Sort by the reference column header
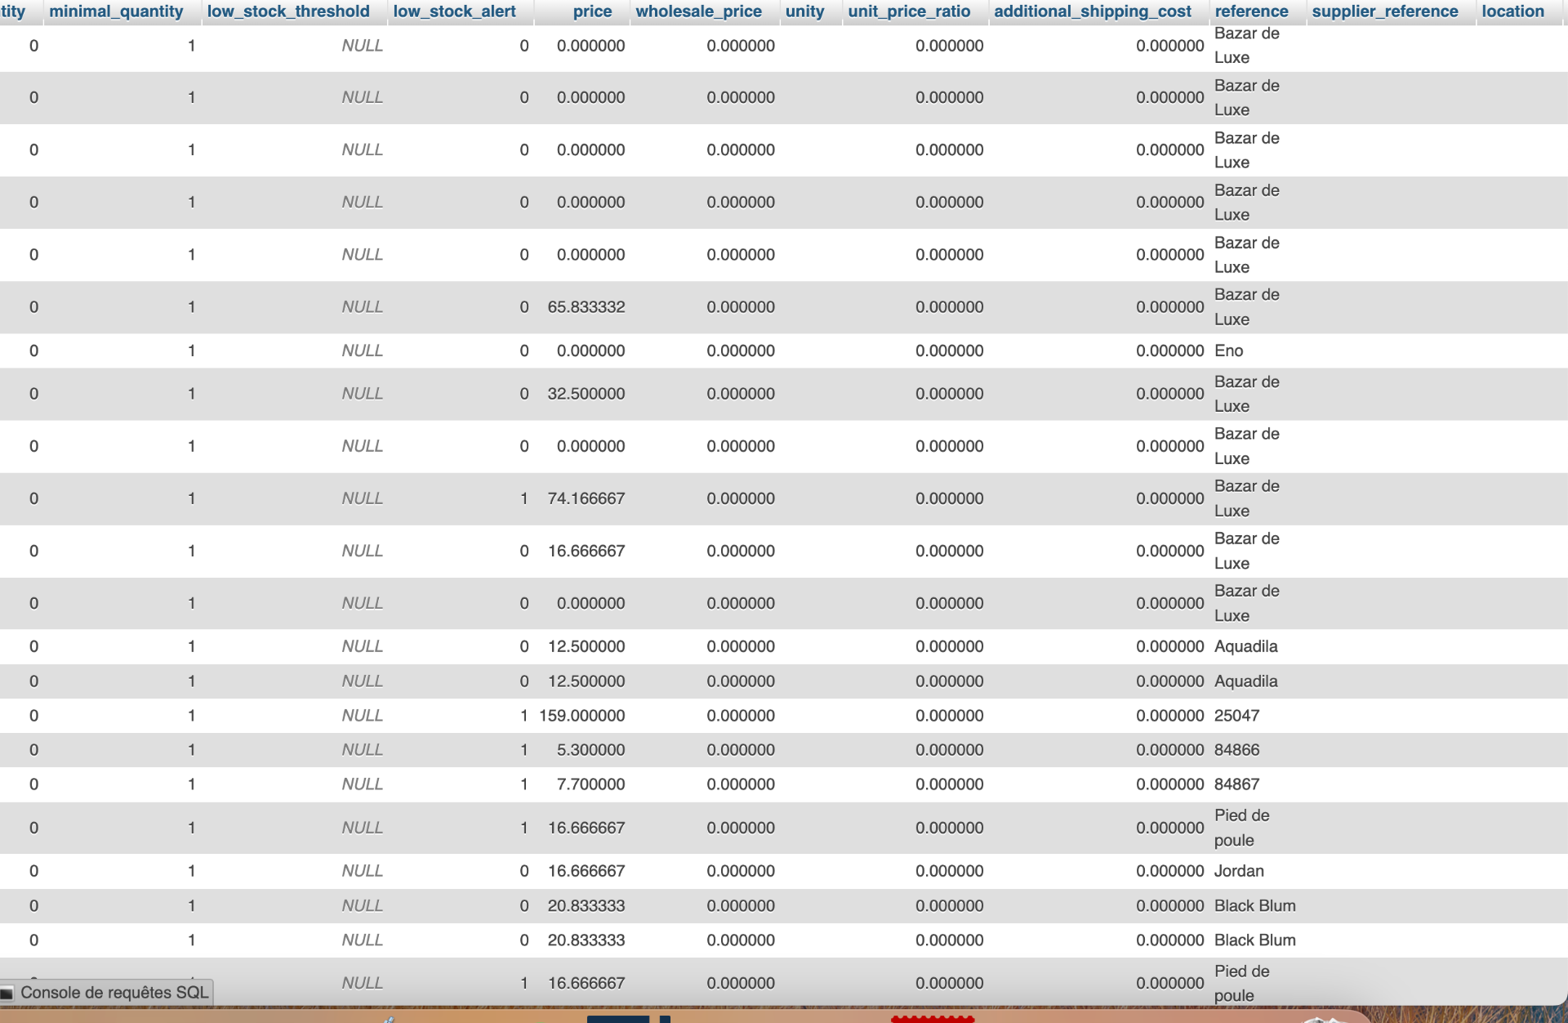 coord(1251,11)
